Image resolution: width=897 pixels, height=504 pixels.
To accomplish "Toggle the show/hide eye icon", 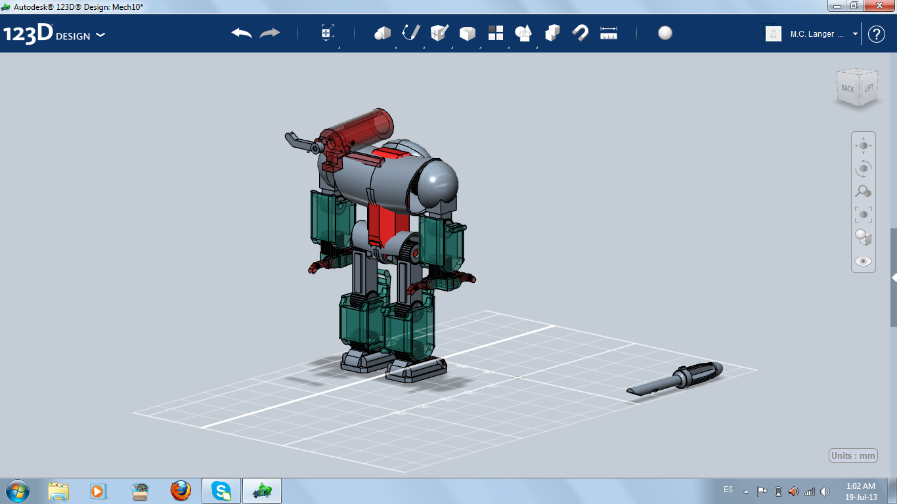I will (864, 261).
